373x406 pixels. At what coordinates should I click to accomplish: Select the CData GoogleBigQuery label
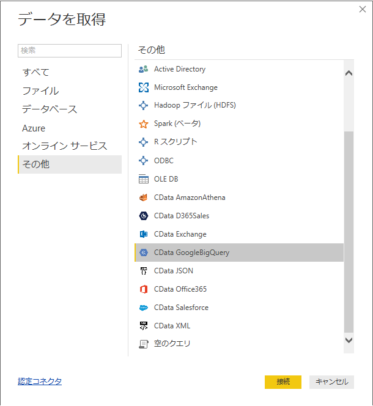(x=191, y=253)
